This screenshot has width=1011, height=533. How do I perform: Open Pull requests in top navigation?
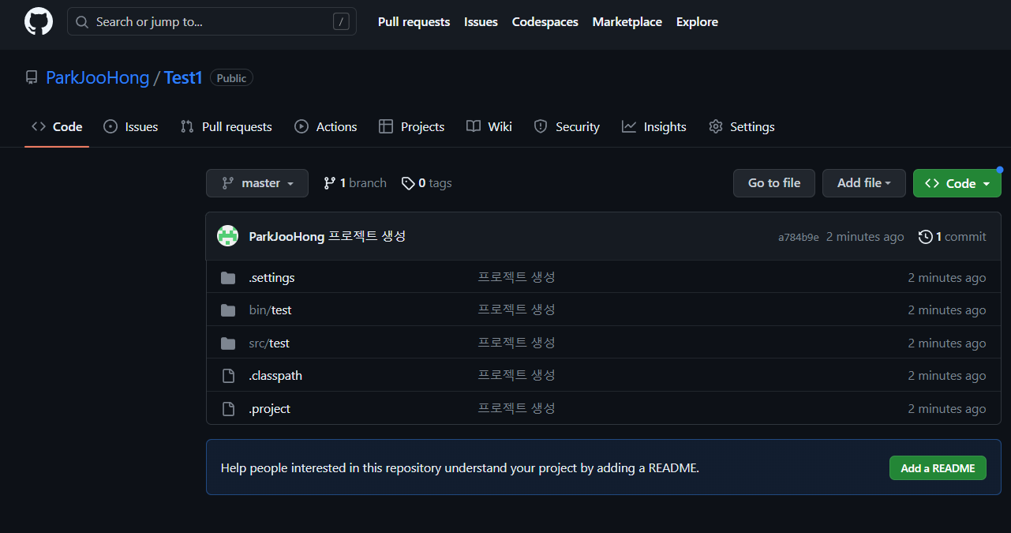(414, 22)
